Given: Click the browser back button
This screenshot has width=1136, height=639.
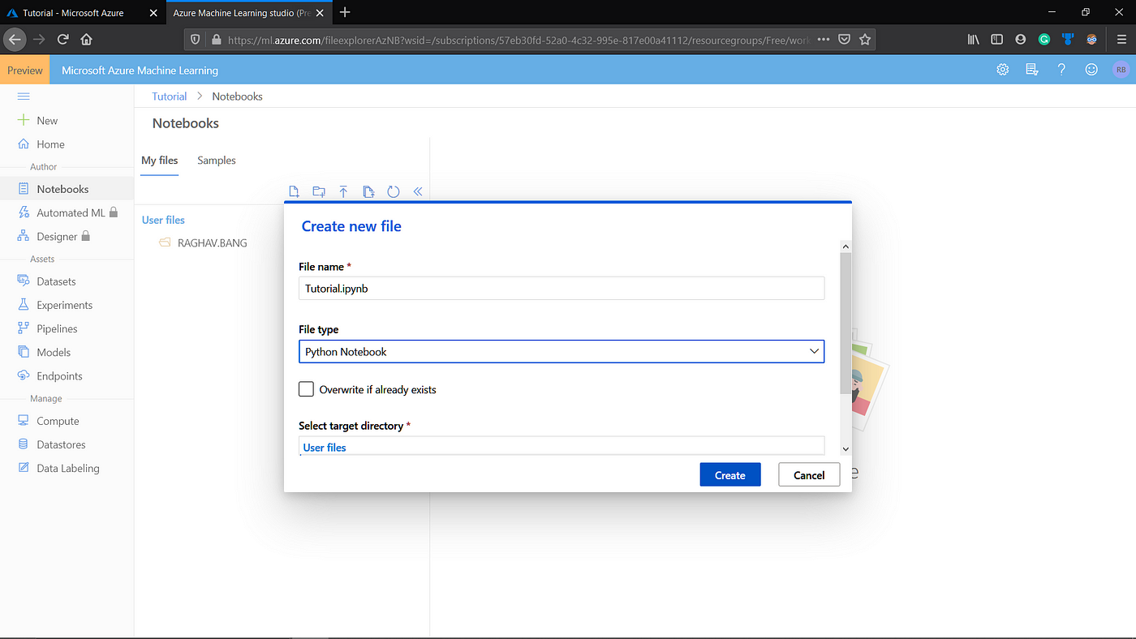Looking at the screenshot, I should tap(14, 39).
